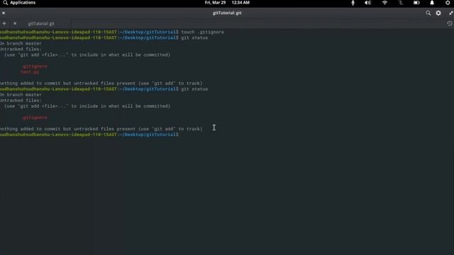
Task: Click the first 'use git add <file>' hint
Action: coord(87,55)
